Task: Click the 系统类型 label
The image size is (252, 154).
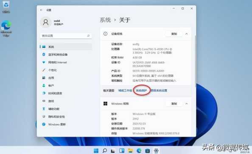Action: coord(117,76)
